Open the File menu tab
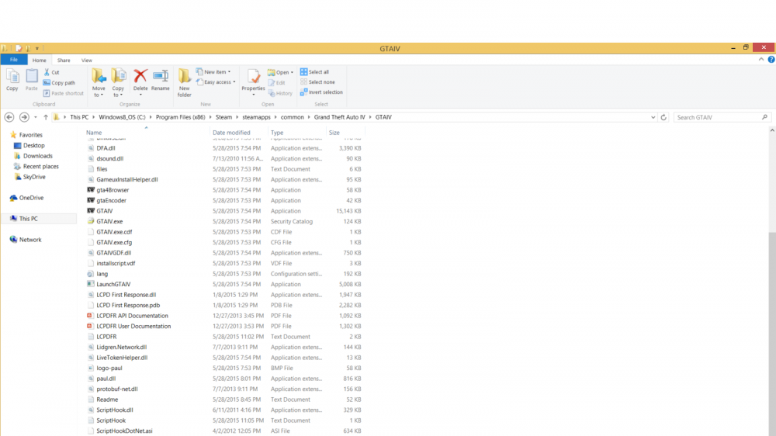Image resolution: width=776 pixels, height=436 pixels. click(x=14, y=60)
